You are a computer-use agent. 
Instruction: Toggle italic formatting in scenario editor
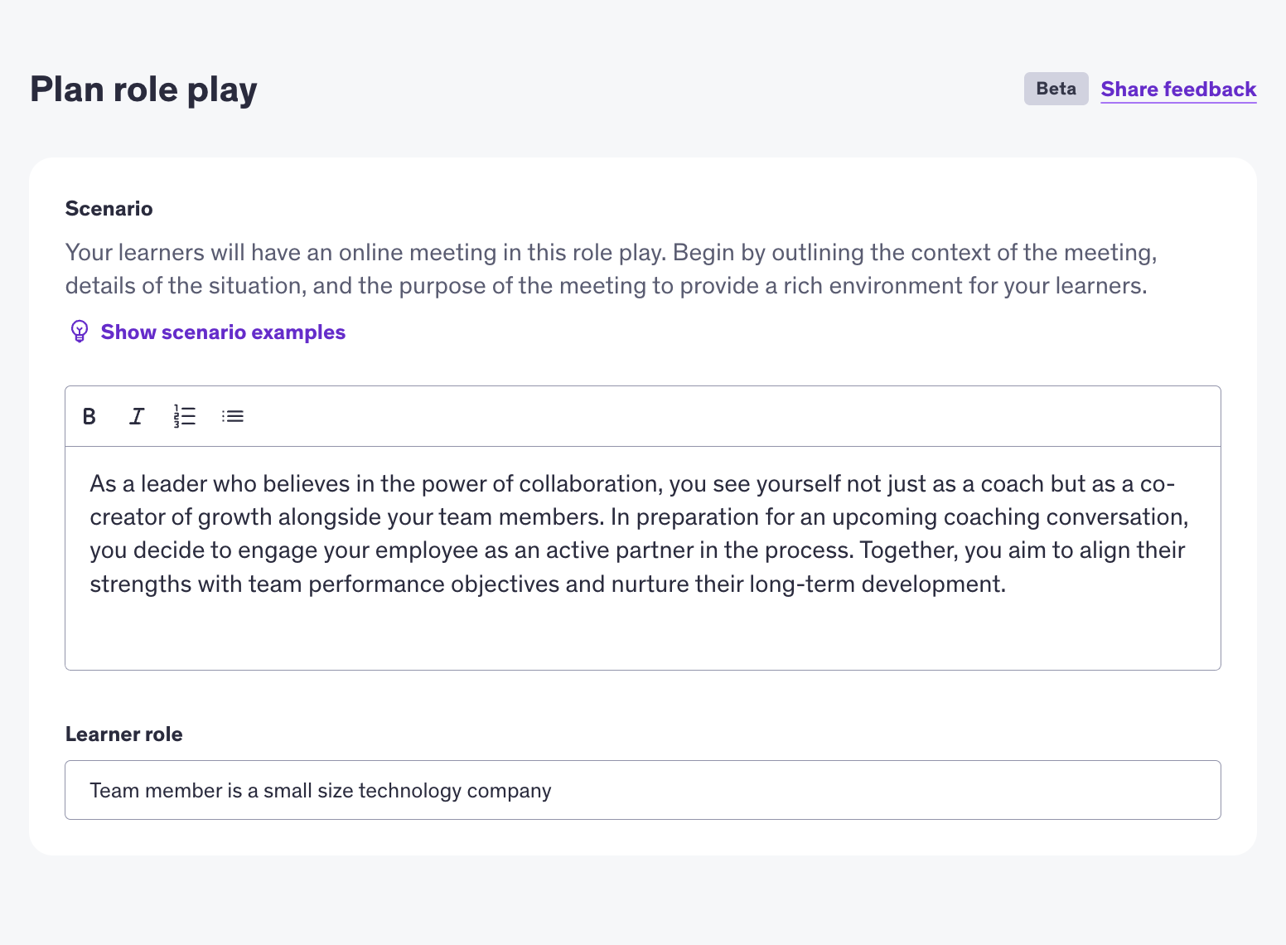pyautogui.click(x=137, y=416)
